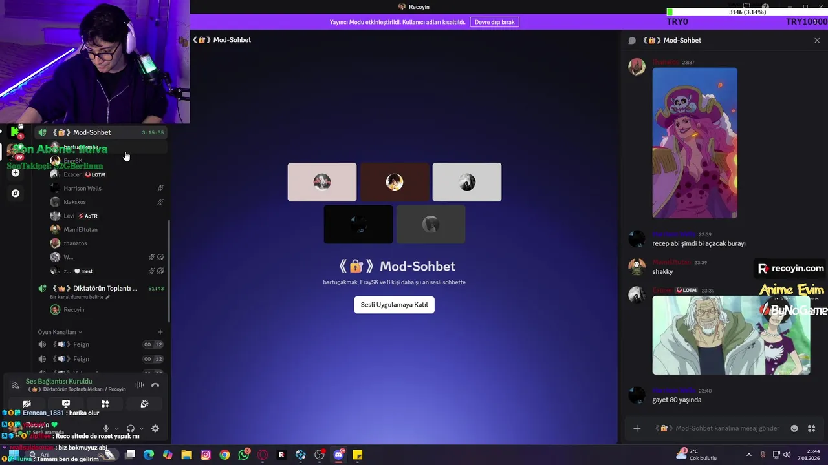
Task: Open Diktatörün Toplantı voice channel
Action: click(100, 288)
